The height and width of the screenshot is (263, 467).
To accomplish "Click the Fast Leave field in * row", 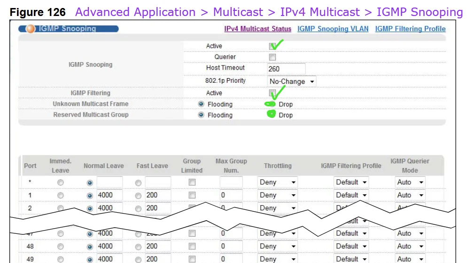I will click(x=158, y=182).
